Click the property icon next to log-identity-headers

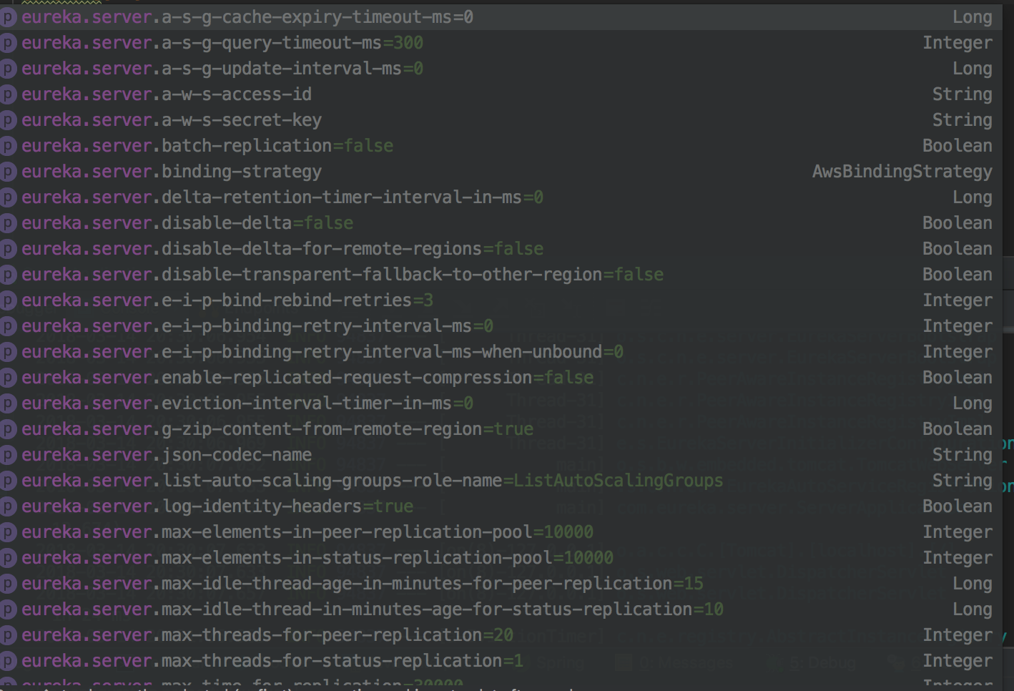9,506
